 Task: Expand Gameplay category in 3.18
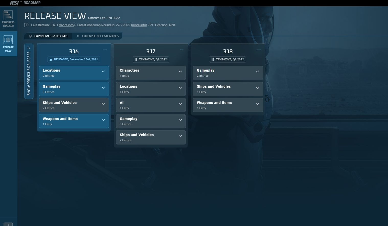pos(228,73)
